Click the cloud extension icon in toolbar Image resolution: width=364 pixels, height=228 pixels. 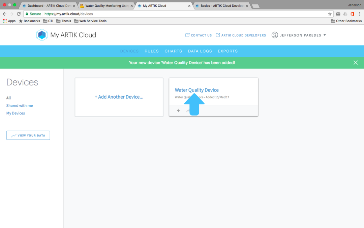[345, 14]
